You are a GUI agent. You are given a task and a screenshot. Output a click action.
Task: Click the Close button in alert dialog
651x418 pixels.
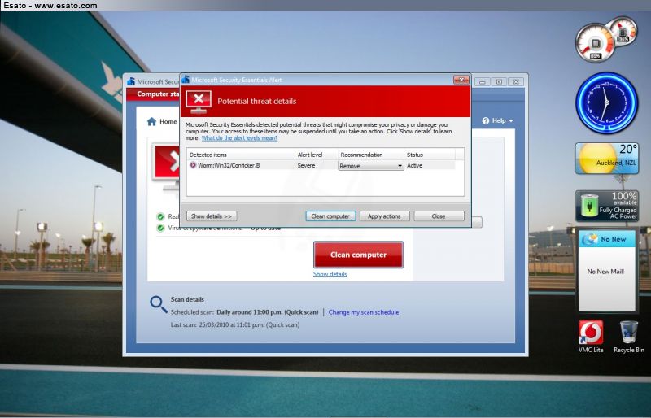point(439,216)
